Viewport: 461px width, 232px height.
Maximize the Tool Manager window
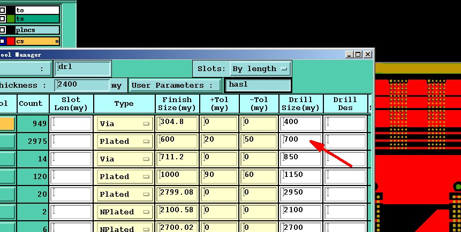point(358,55)
